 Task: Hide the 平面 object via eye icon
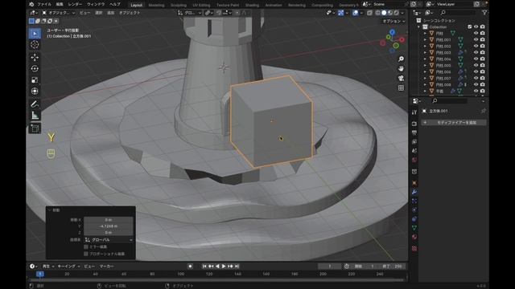(x=476, y=91)
